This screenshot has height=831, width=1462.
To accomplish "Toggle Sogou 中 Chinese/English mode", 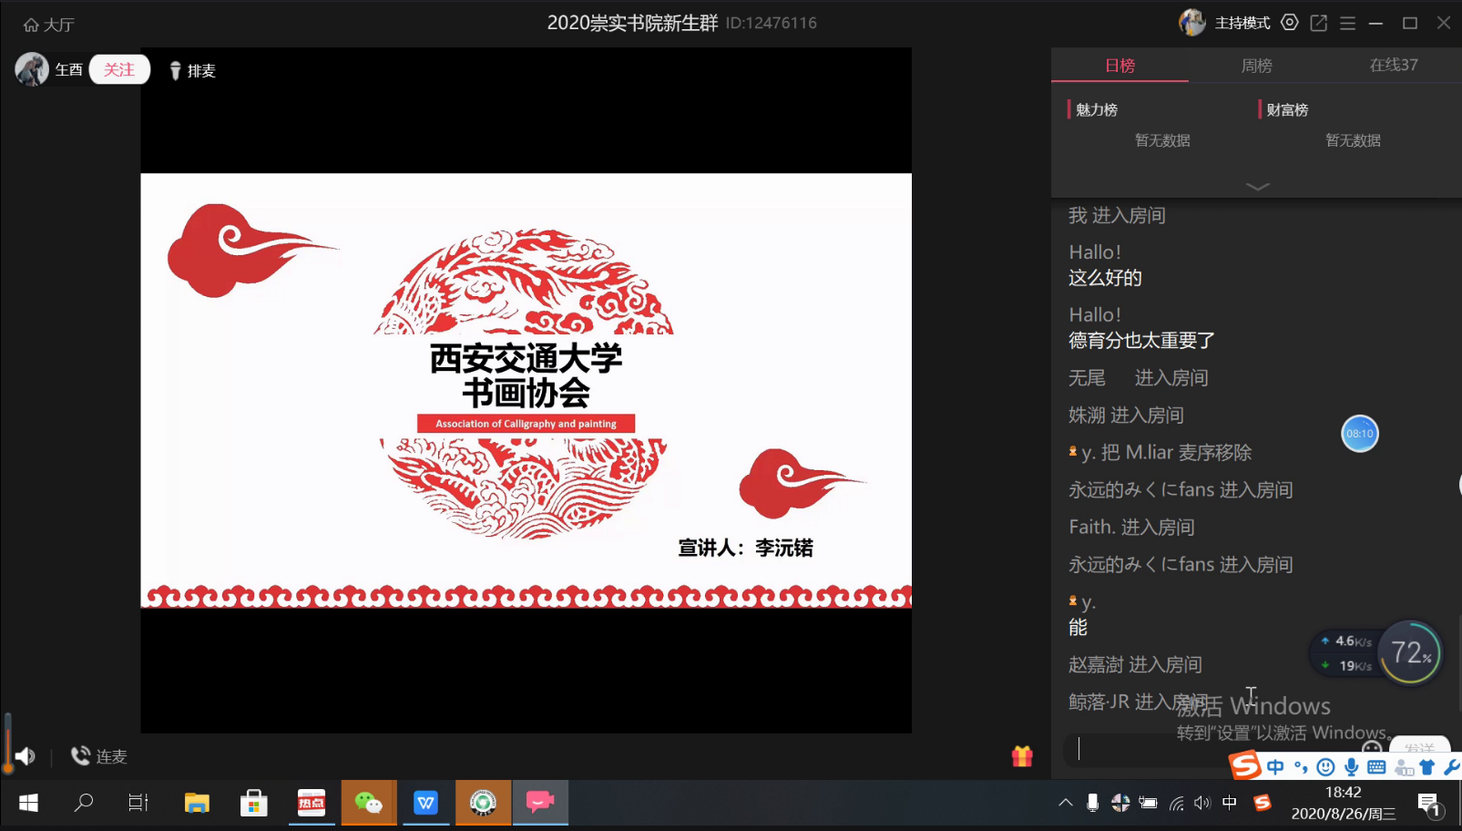I will tap(1275, 767).
